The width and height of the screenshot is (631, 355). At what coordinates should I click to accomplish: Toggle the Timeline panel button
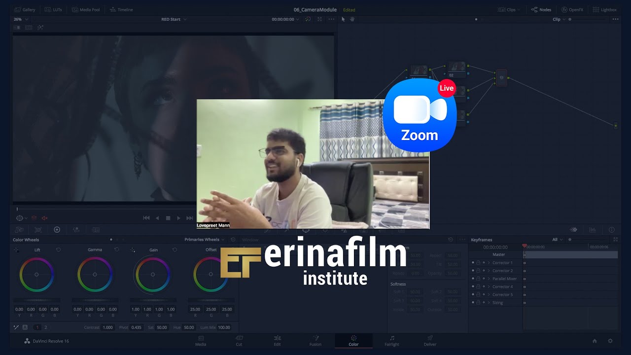tap(121, 9)
